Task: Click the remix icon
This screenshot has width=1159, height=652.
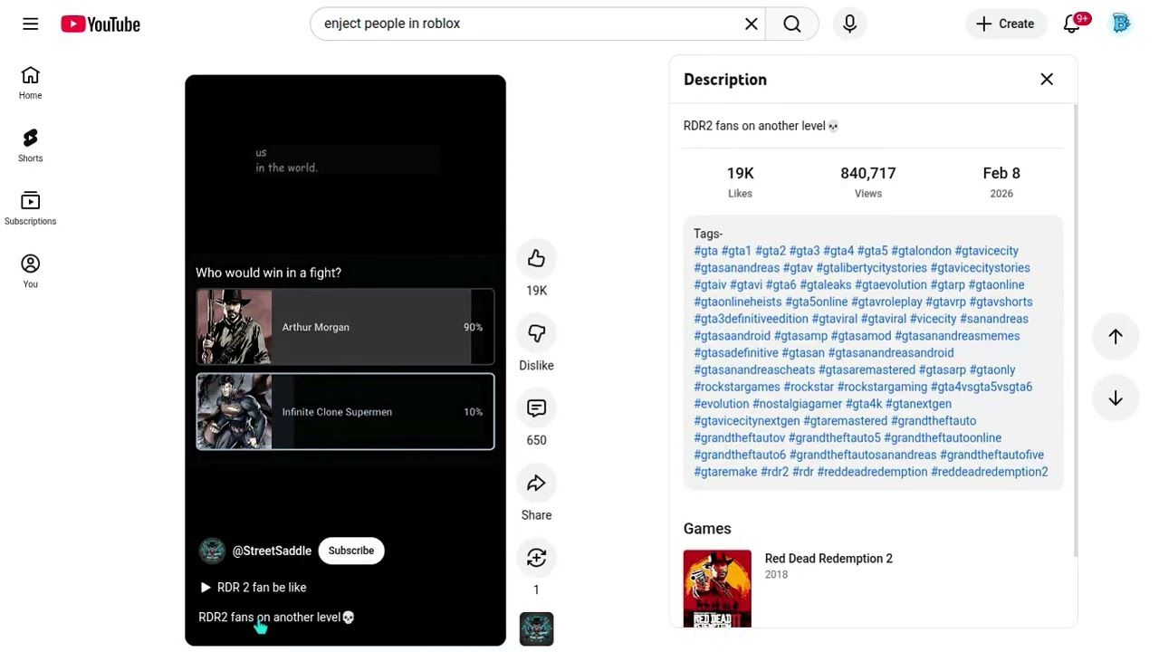Action: tap(536, 558)
